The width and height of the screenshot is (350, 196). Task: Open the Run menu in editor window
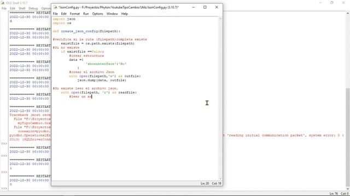(86, 14)
